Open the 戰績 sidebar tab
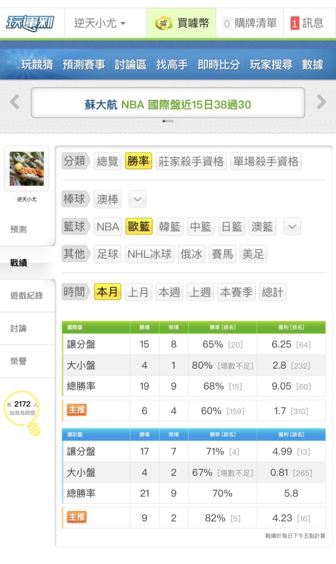 (x=19, y=263)
